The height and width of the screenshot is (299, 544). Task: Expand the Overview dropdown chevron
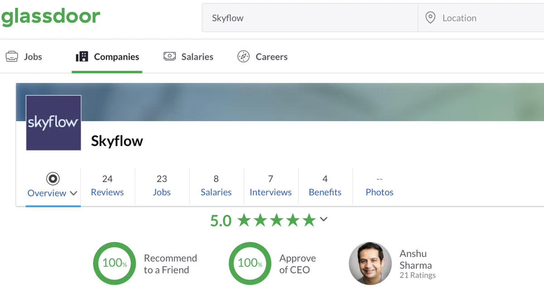click(x=73, y=193)
